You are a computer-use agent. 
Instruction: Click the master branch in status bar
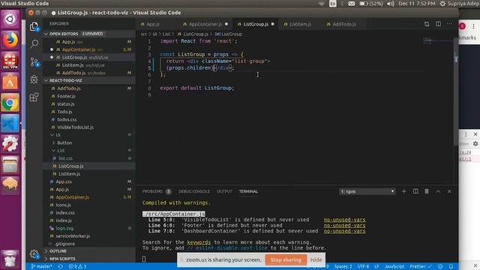pos(42,267)
